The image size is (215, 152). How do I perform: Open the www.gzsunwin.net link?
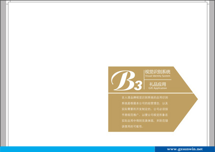pos(185,149)
